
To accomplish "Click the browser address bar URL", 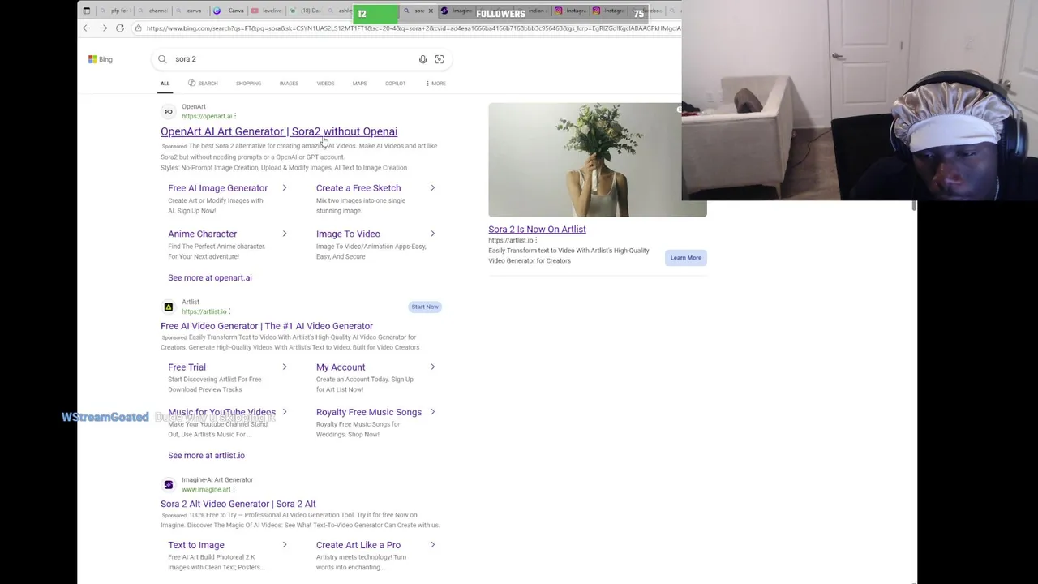I will tap(413, 28).
